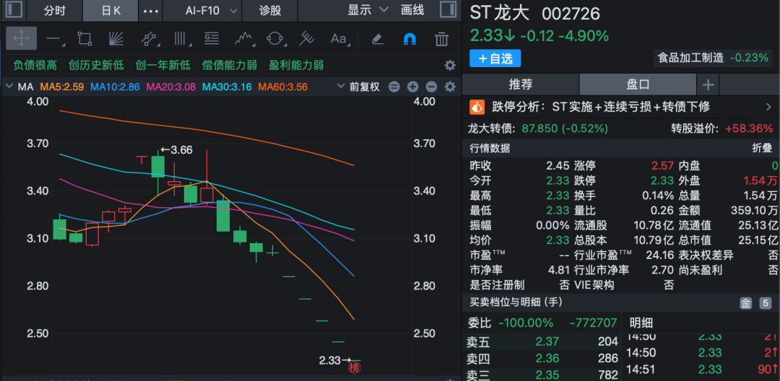
Task: Click the 2.33 low price marker
Action: 335,360
